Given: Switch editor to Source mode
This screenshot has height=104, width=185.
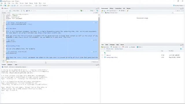Looking at the screenshot, I should 4,13.
